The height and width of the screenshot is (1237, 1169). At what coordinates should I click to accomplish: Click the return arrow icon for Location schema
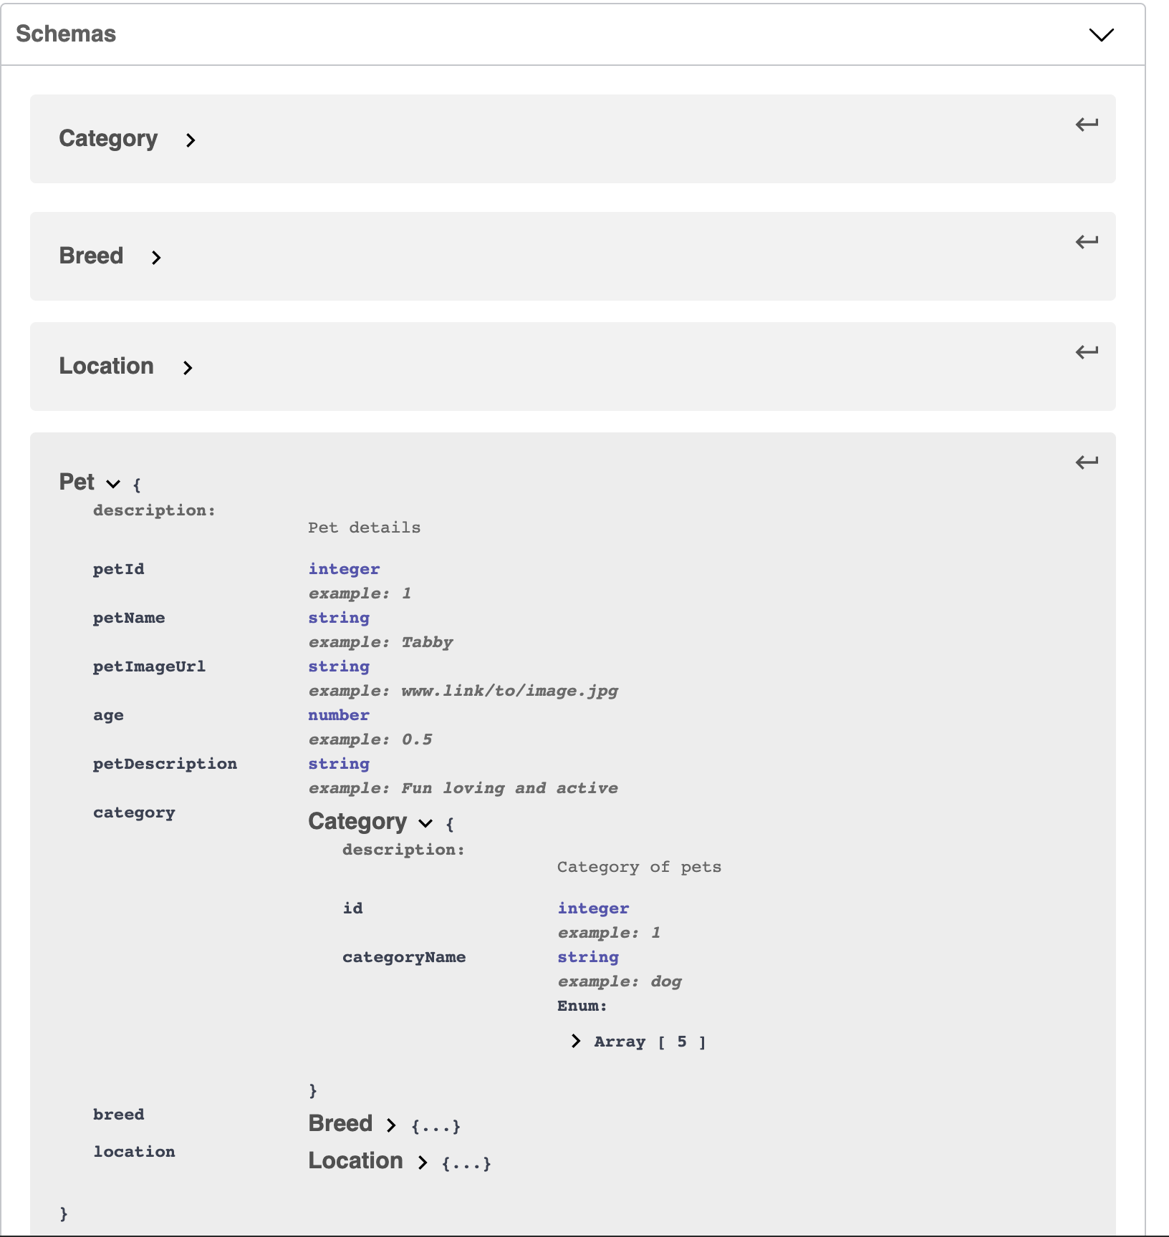point(1087,352)
